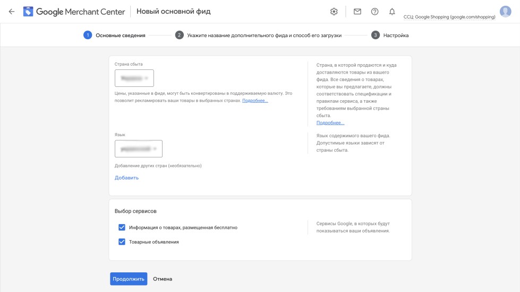
Task: Open the help question mark icon
Action: click(374, 12)
